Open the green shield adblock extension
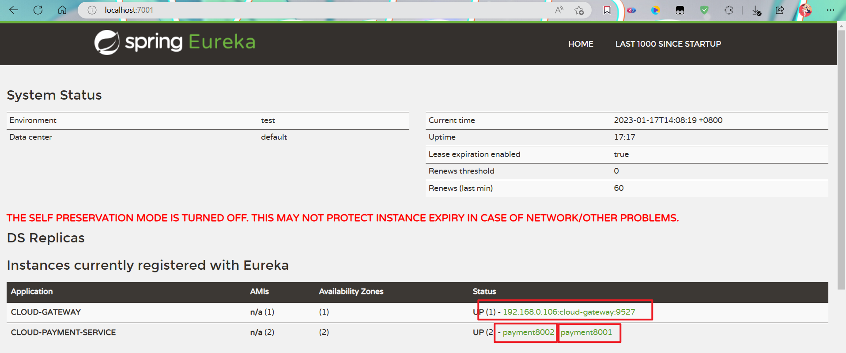This screenshot has width=846, height=353. [x=704, y=10]
